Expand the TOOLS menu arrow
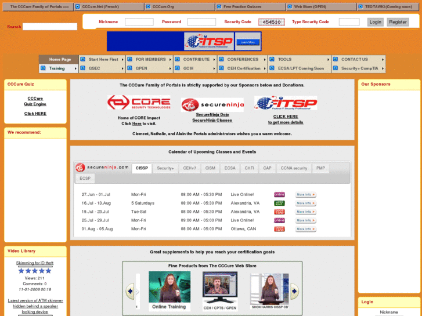422x316 pixels. pos(328,60)
